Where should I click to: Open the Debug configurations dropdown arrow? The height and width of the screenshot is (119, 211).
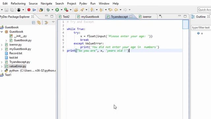tap(52, 10)
